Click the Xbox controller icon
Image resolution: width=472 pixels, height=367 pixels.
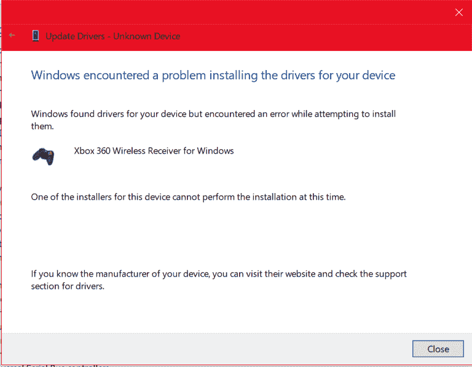pyautogui.click(x=44, y=156)
